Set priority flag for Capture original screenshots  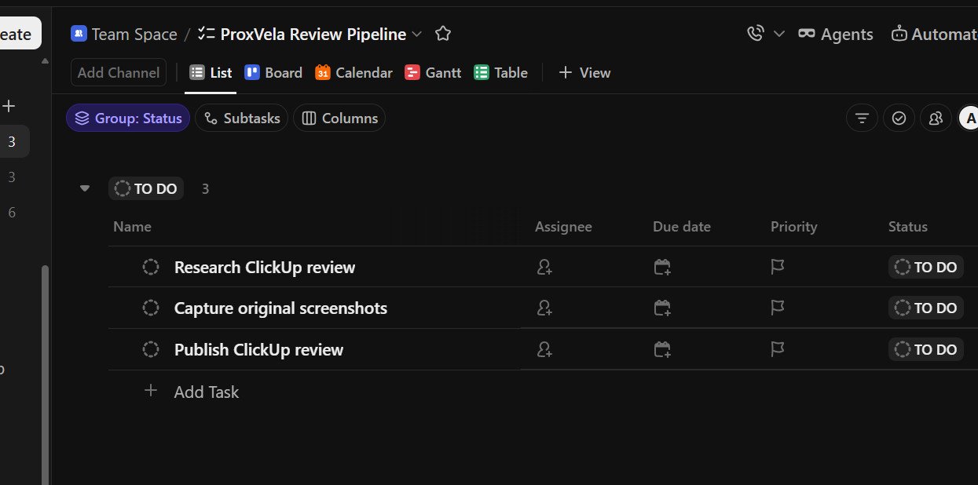pos(778,308)
